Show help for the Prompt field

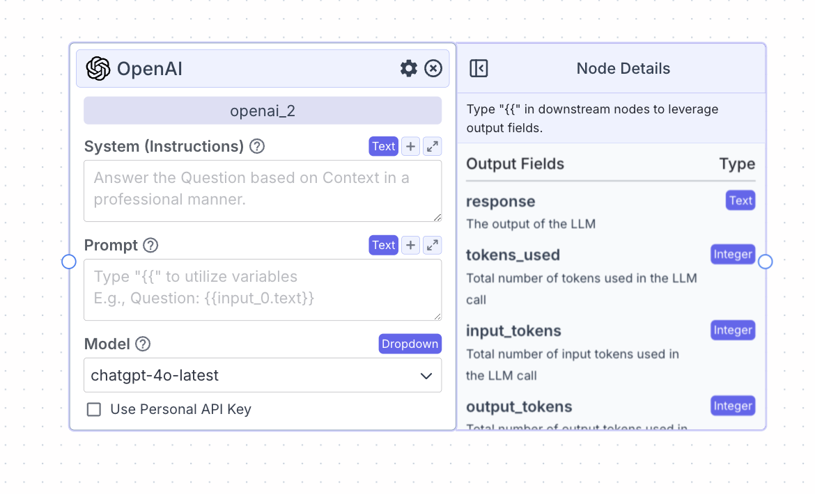click(150, 245)
